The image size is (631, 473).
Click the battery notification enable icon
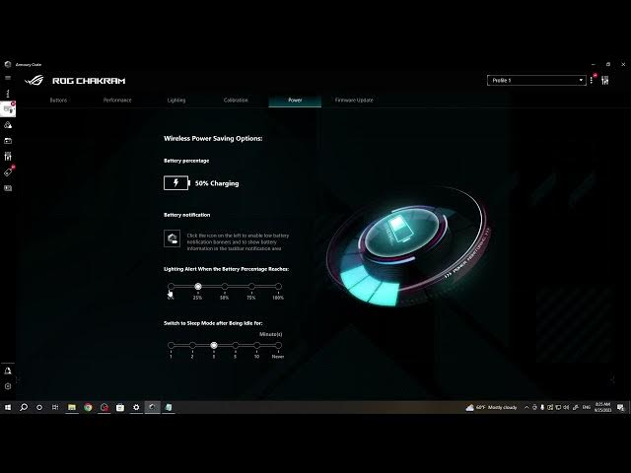pyautogui.click(x=172, y=238)
